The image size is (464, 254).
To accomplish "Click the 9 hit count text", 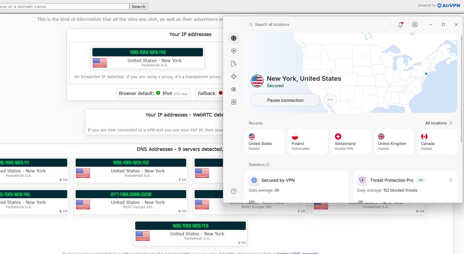I will coord(182,211).
